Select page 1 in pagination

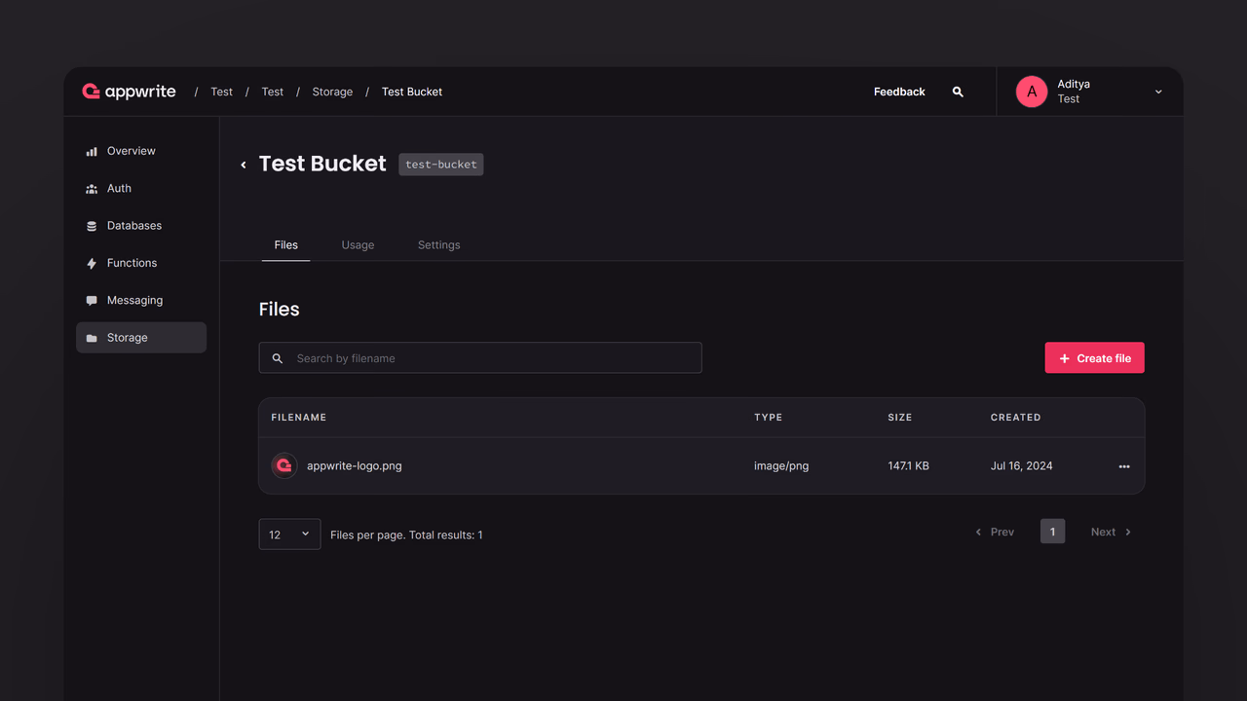coord(1052,532)
